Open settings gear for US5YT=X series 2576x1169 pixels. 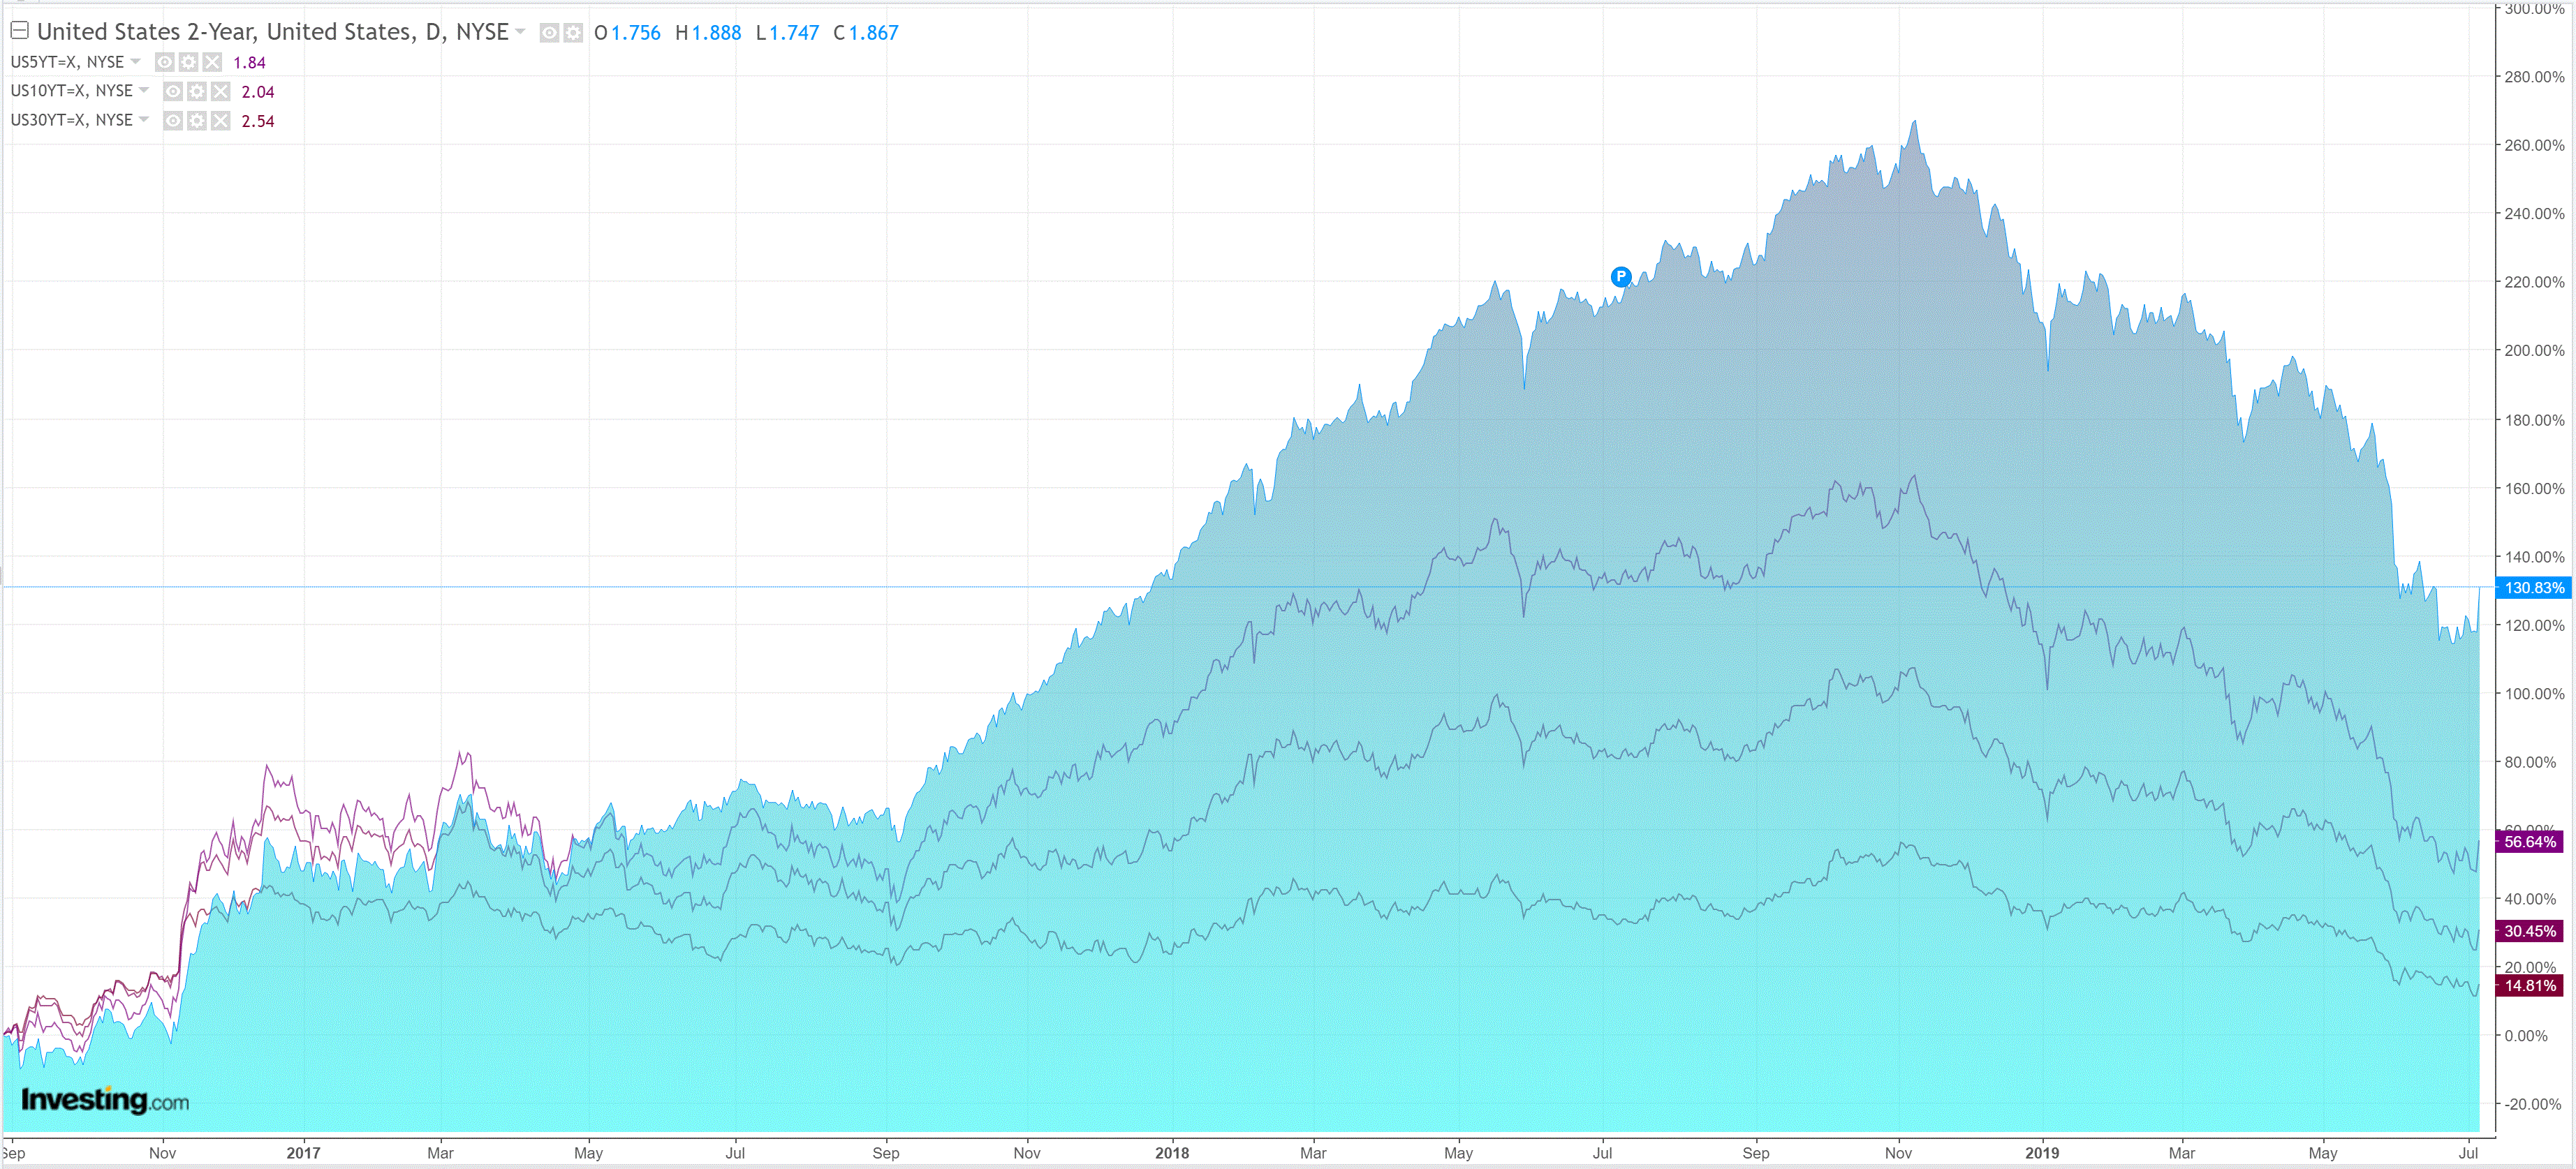[189, 62]
